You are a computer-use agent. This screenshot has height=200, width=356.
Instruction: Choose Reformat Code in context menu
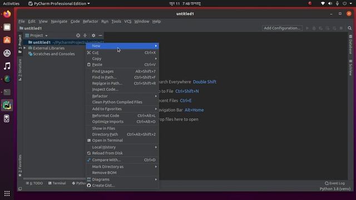pyautogui.click(x=122, y=116)
